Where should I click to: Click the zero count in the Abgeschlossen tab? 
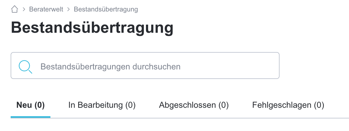click(224, 105)
